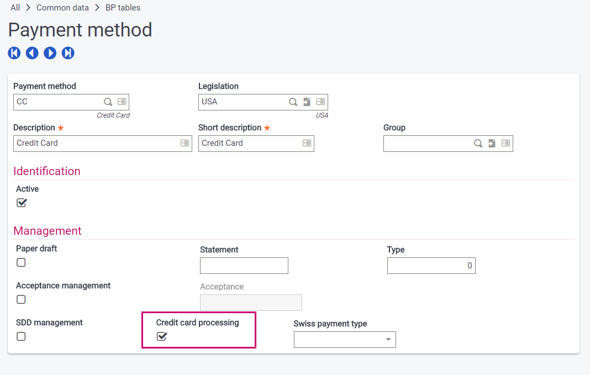Click into the Statement input field

[244, 266]
